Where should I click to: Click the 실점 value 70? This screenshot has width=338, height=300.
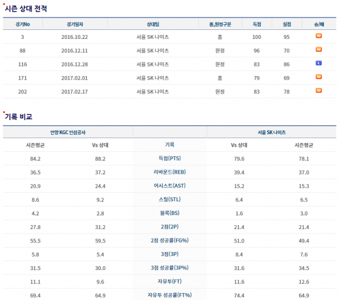pos(287,51)
